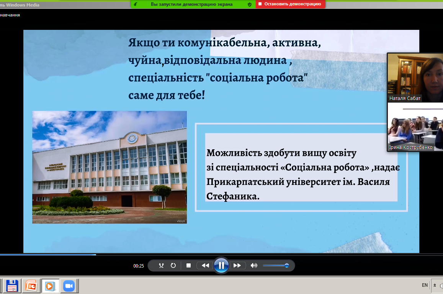Click the rewind (previous) button

205,265
